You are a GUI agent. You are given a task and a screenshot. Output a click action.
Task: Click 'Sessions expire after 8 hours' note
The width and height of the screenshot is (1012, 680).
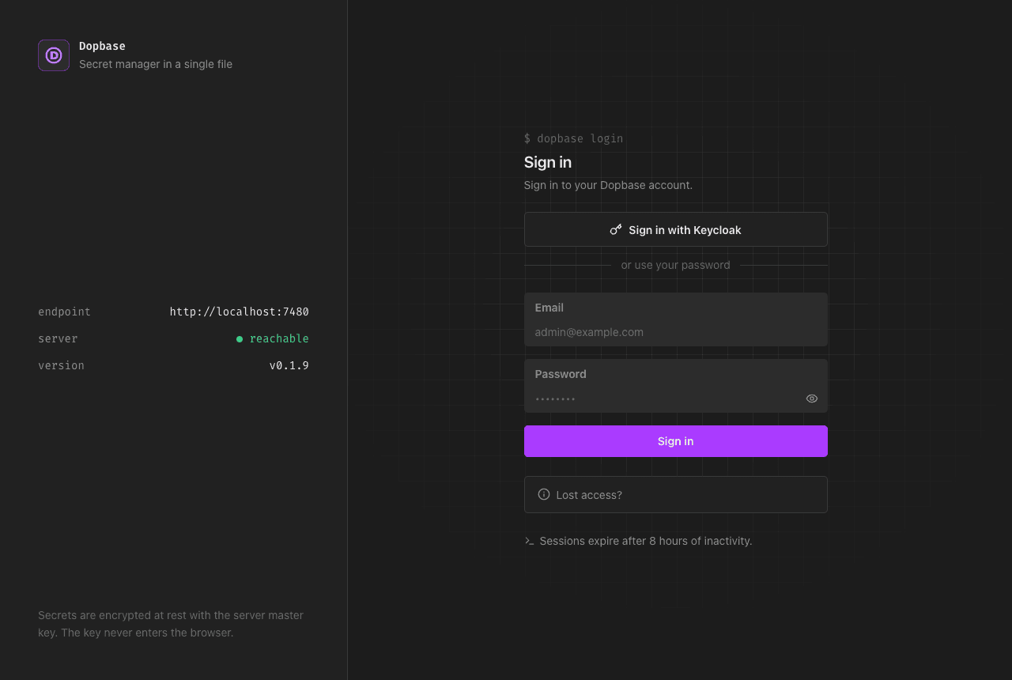(x=645, y=541)
